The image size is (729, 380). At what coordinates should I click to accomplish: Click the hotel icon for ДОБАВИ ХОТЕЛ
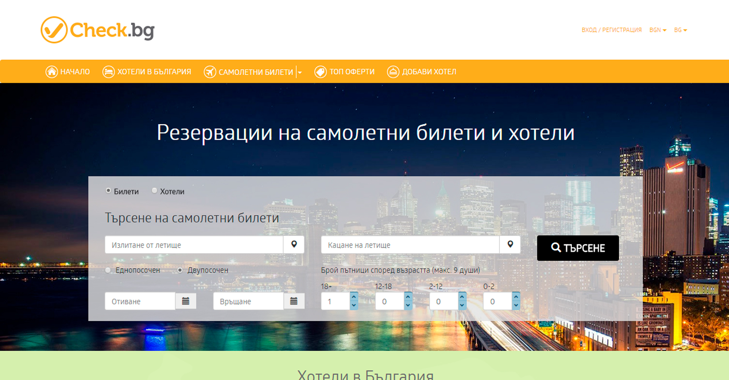[x=393, y=71]
